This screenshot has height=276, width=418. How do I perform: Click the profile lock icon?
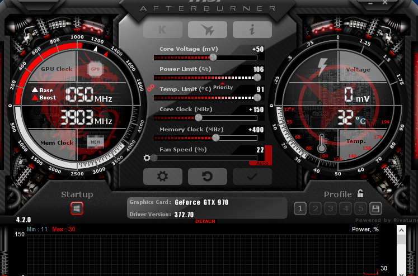click(360, 193)
